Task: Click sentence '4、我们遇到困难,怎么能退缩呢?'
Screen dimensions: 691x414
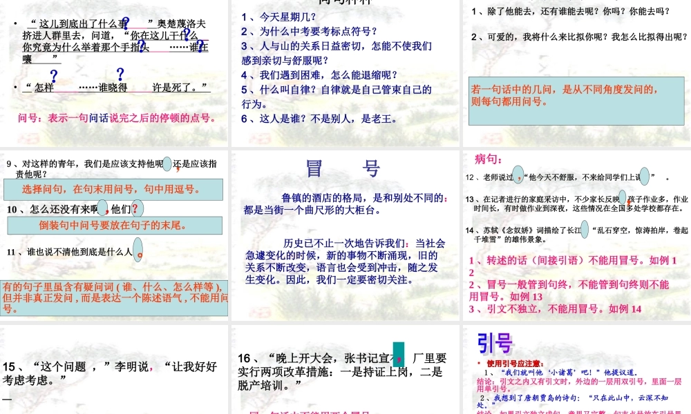Action: (x=319, y=75)
